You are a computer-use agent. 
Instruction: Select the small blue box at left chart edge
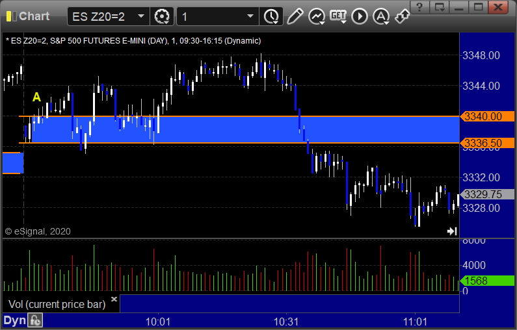[x=13, y=162]
